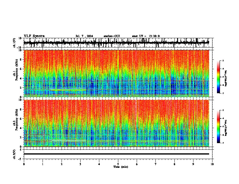Click time axis tick label '8'
239x184 pixels.
click(x=174, y=164)
